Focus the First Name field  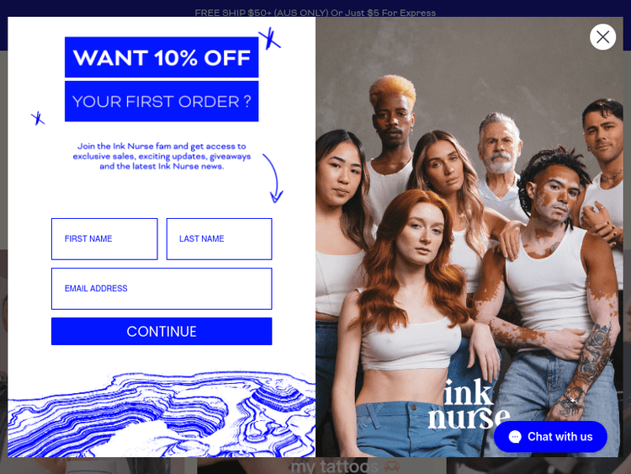[x=104, y=239]
